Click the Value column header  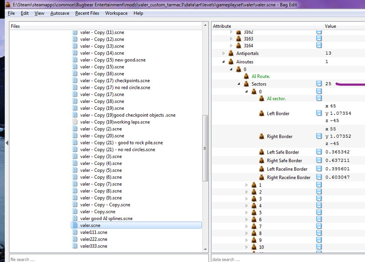(x=344, y=26)
